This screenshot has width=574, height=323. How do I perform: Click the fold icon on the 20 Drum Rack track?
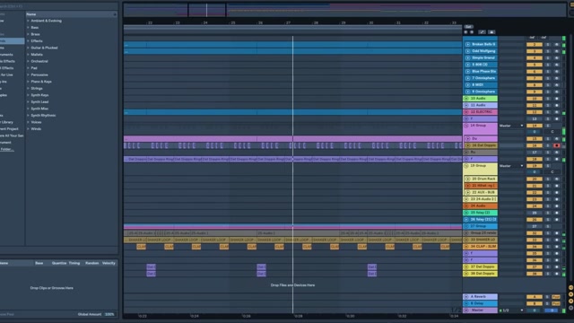pos(467,179)
